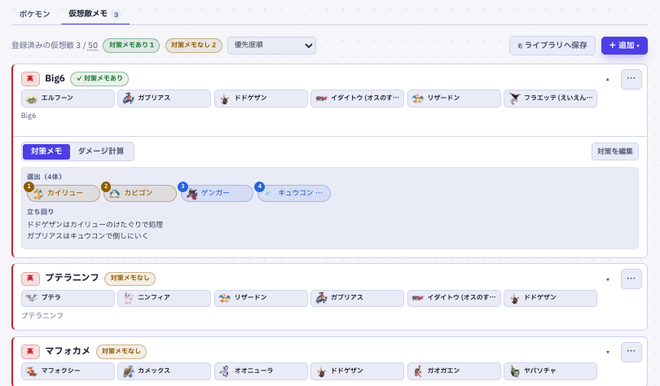The image size is (660, 386).
Task: Click マフォカメ high-priority red badge
Action: [30, 352]
